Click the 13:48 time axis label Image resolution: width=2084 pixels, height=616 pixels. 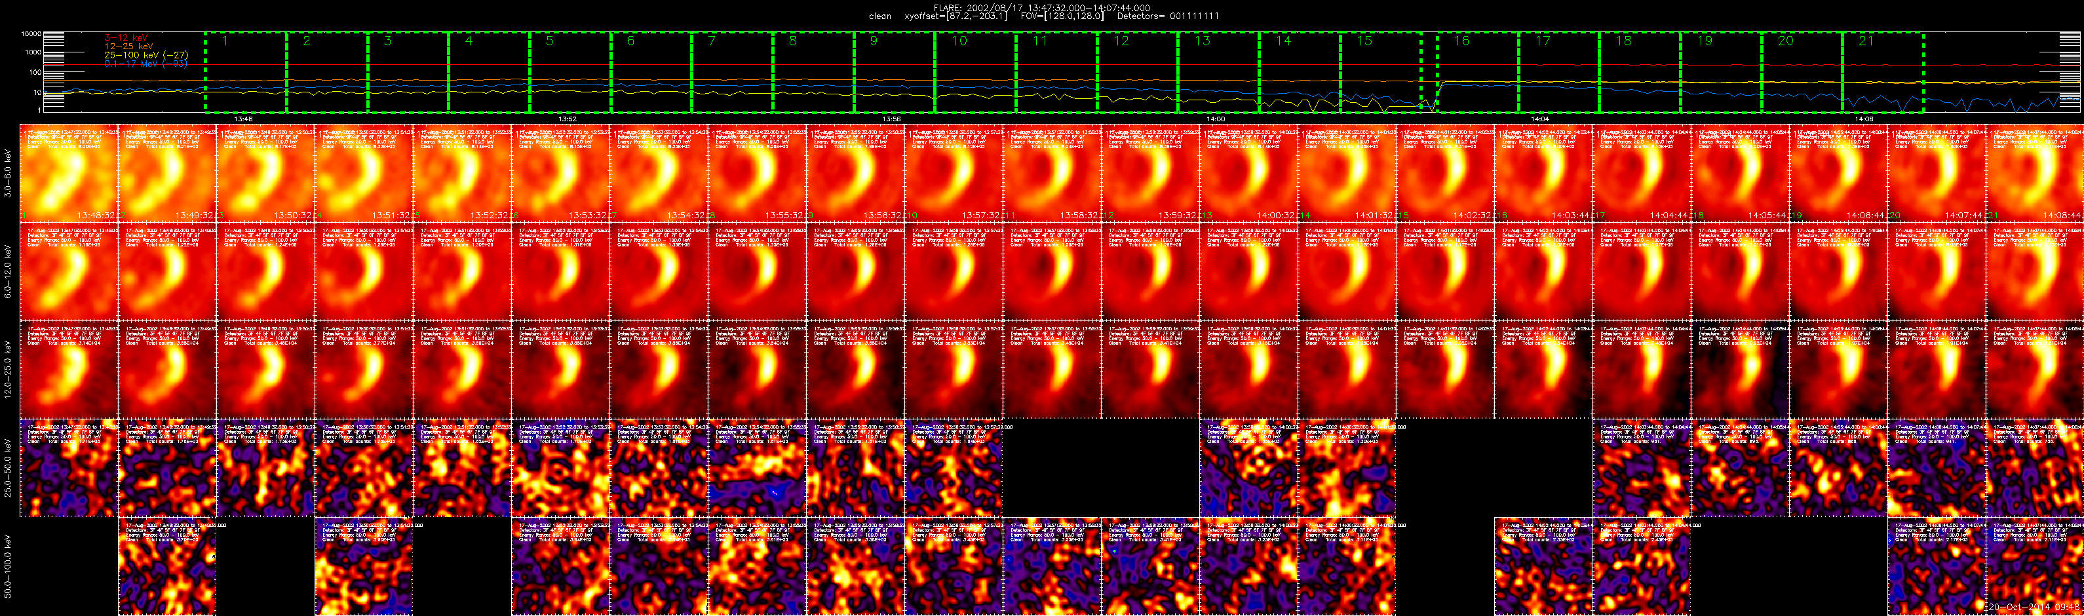242,119
